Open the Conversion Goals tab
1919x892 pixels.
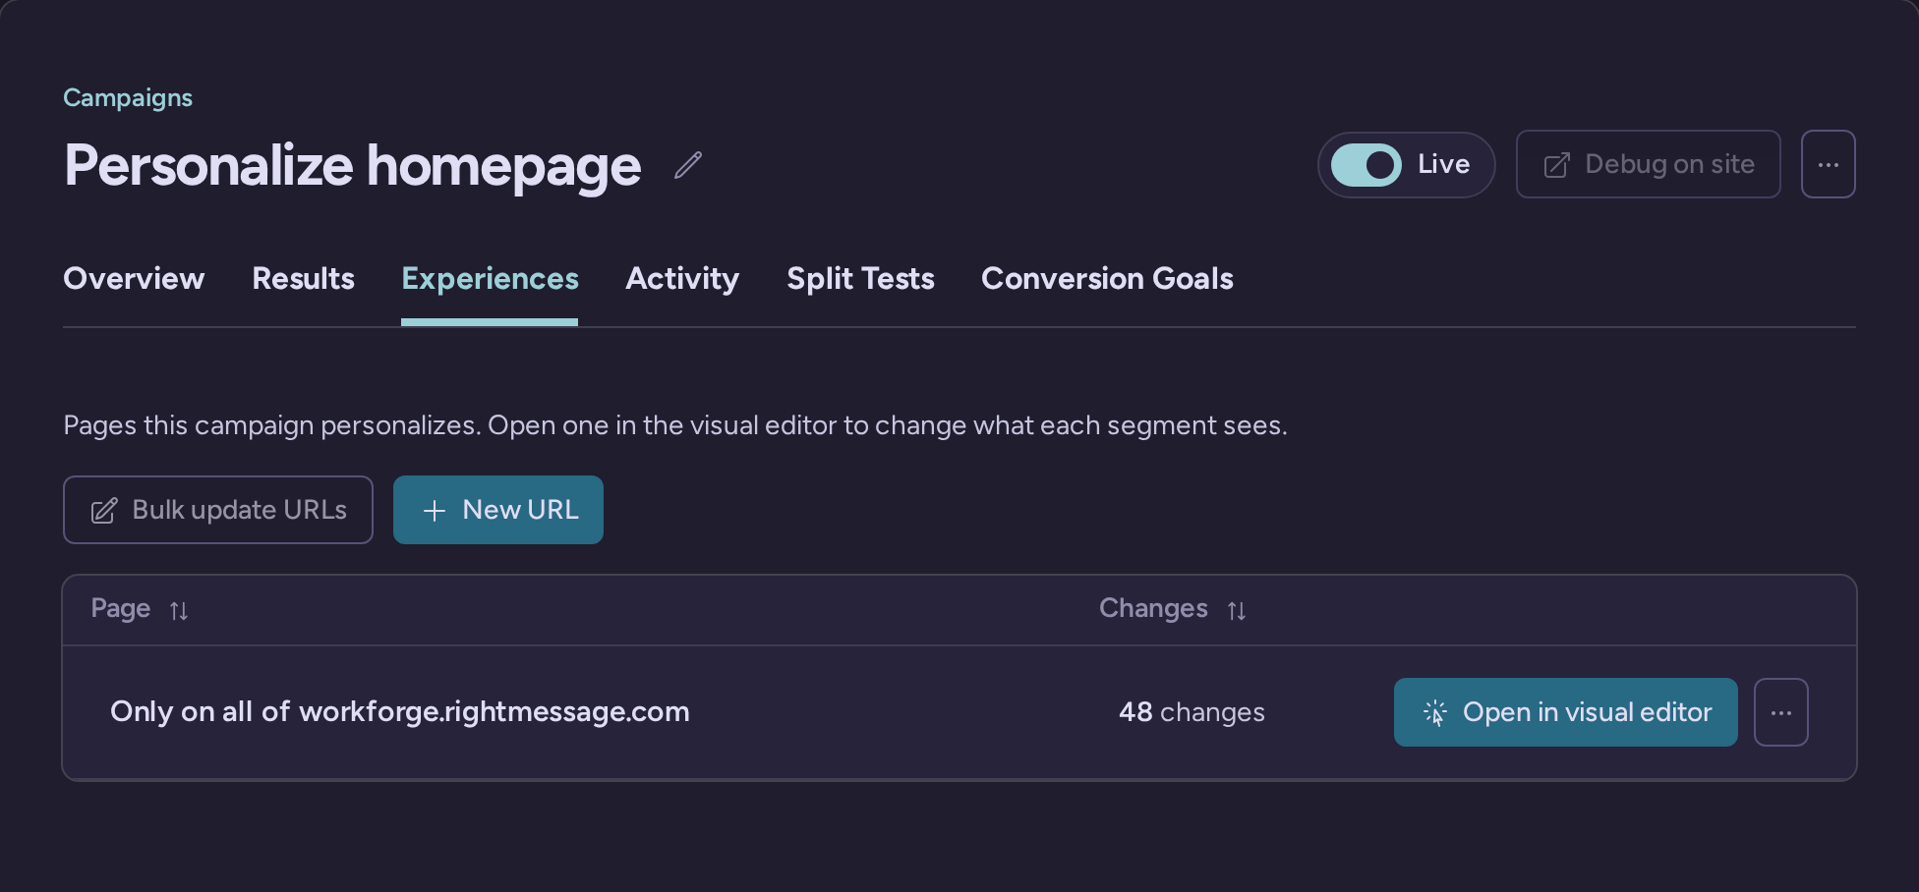click(x=1107, y=279)
